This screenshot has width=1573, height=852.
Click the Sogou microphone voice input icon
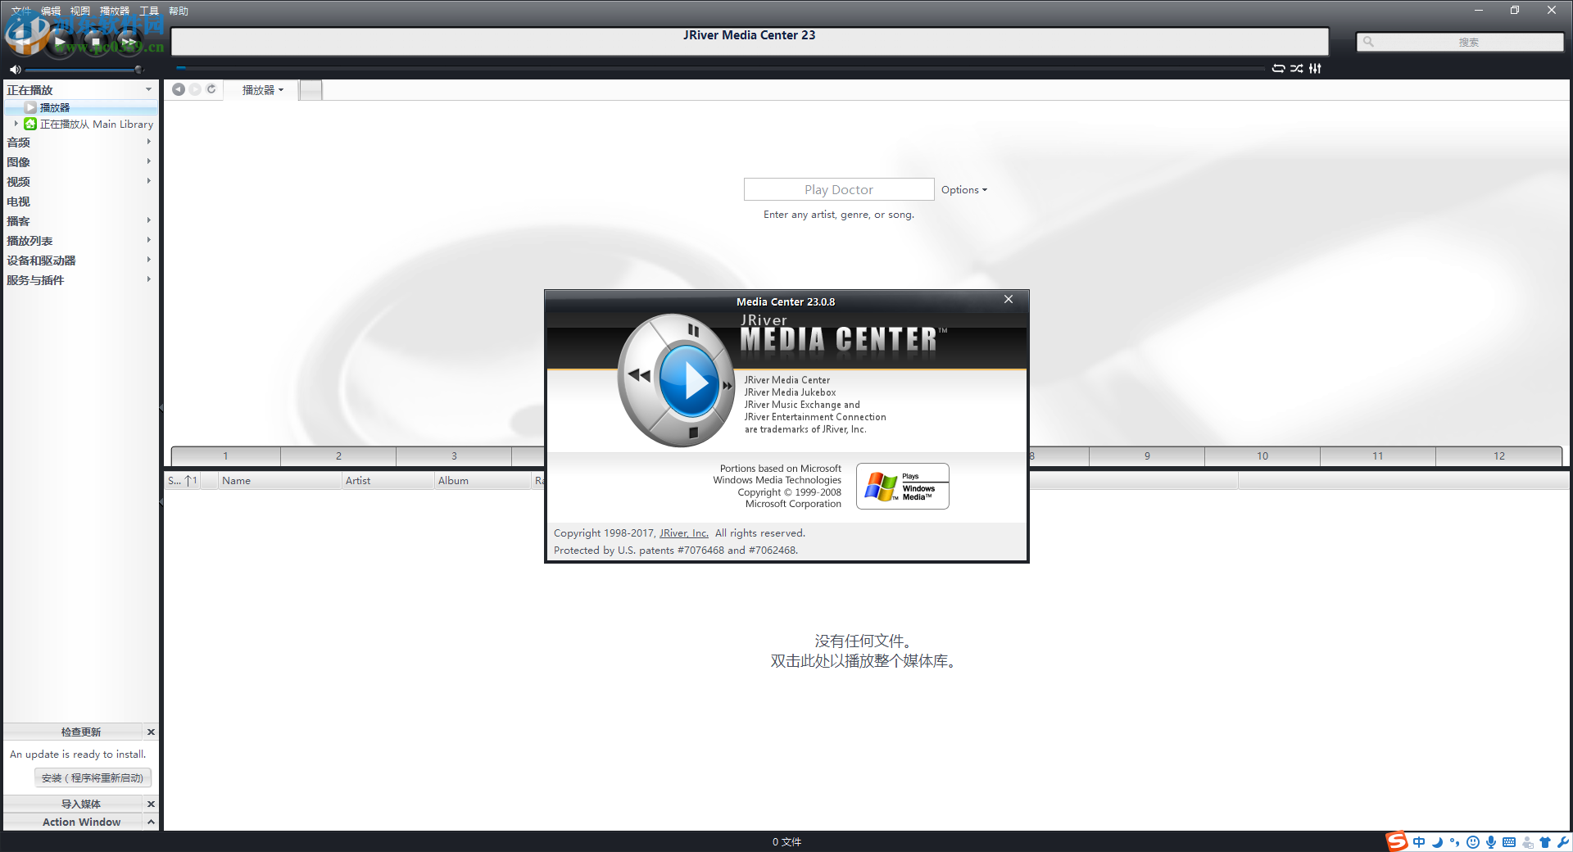point(1491,842)
